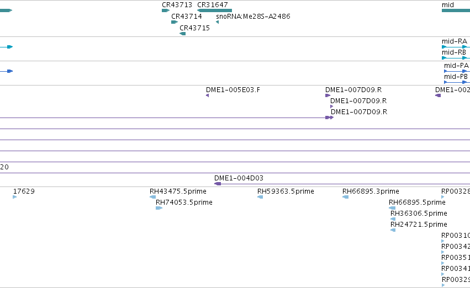This screenshot has width=470, height=288.
Task: Select the RH24721.5prime EST glyph
Action: [x=393, y=230]
